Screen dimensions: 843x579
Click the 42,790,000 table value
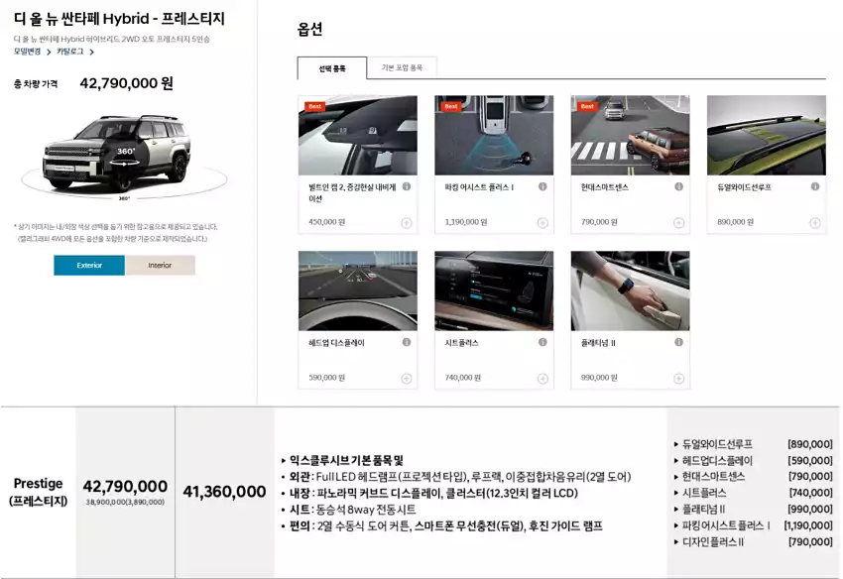coord(125,486)
